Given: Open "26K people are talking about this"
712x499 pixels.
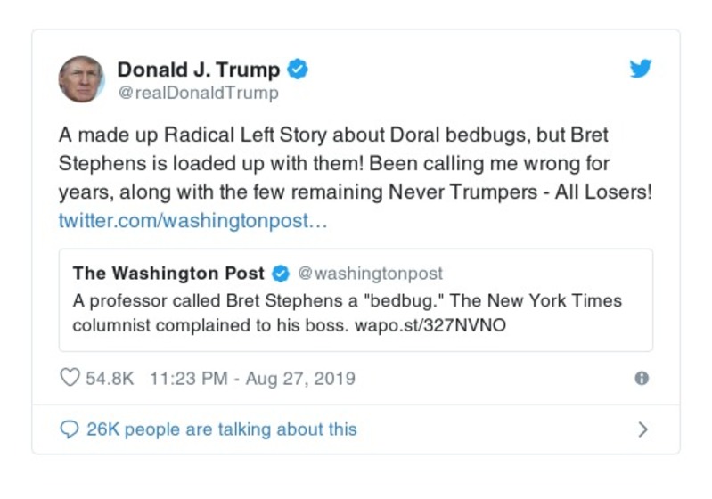Looking at the screenshot, I should 221,429.
